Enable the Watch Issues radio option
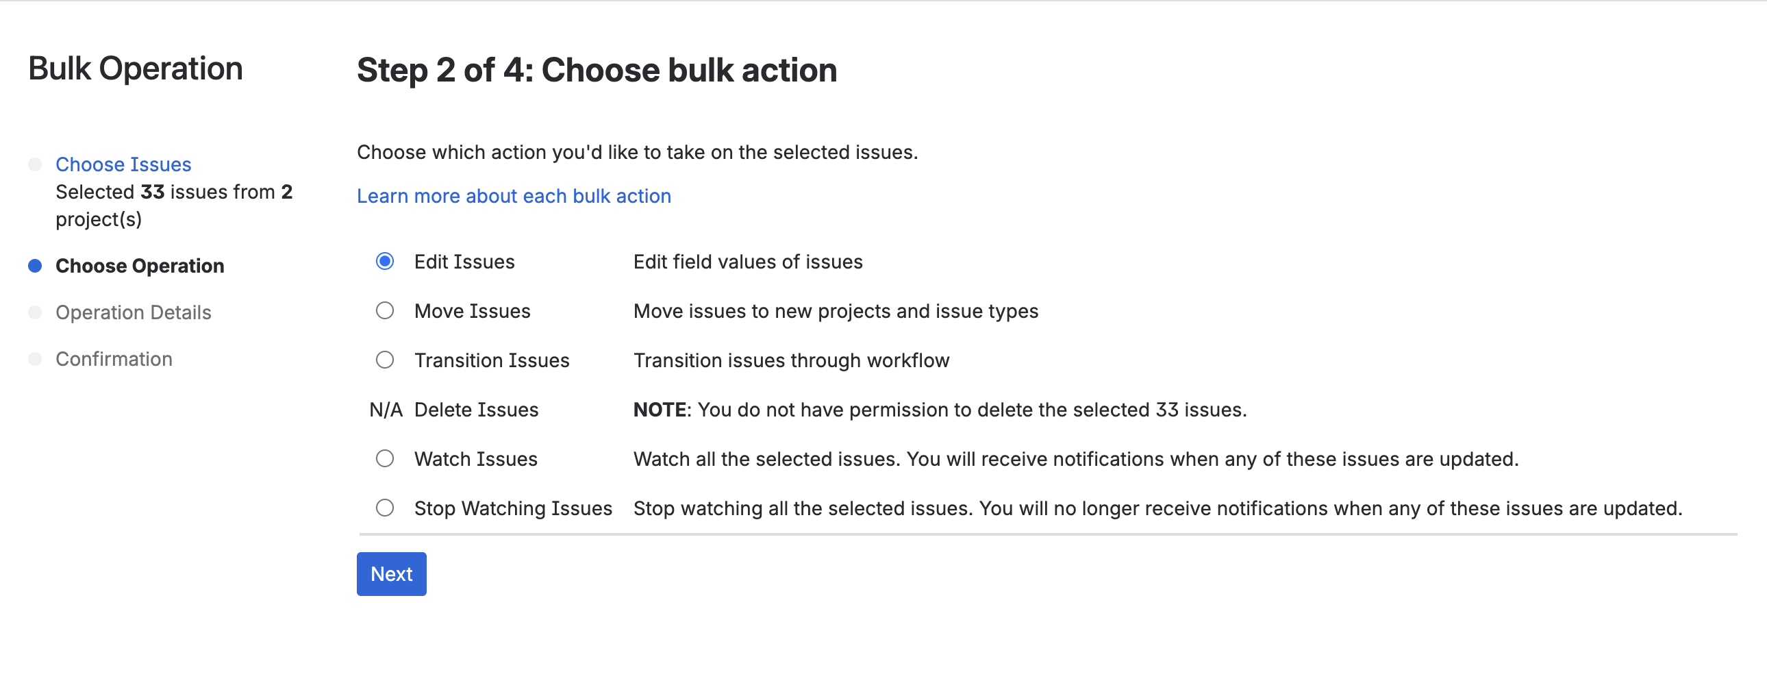1767x696 pixels. point(385,458)
